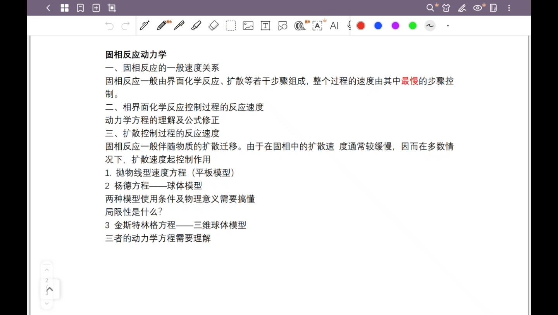Select the tape tool
This screenshot has height=315, width=558.
pyautogui.click(x=300, y=26)
